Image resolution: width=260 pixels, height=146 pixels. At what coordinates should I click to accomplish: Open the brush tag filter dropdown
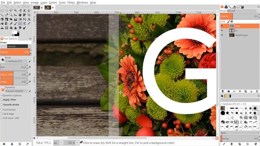(x=240, y=100)
